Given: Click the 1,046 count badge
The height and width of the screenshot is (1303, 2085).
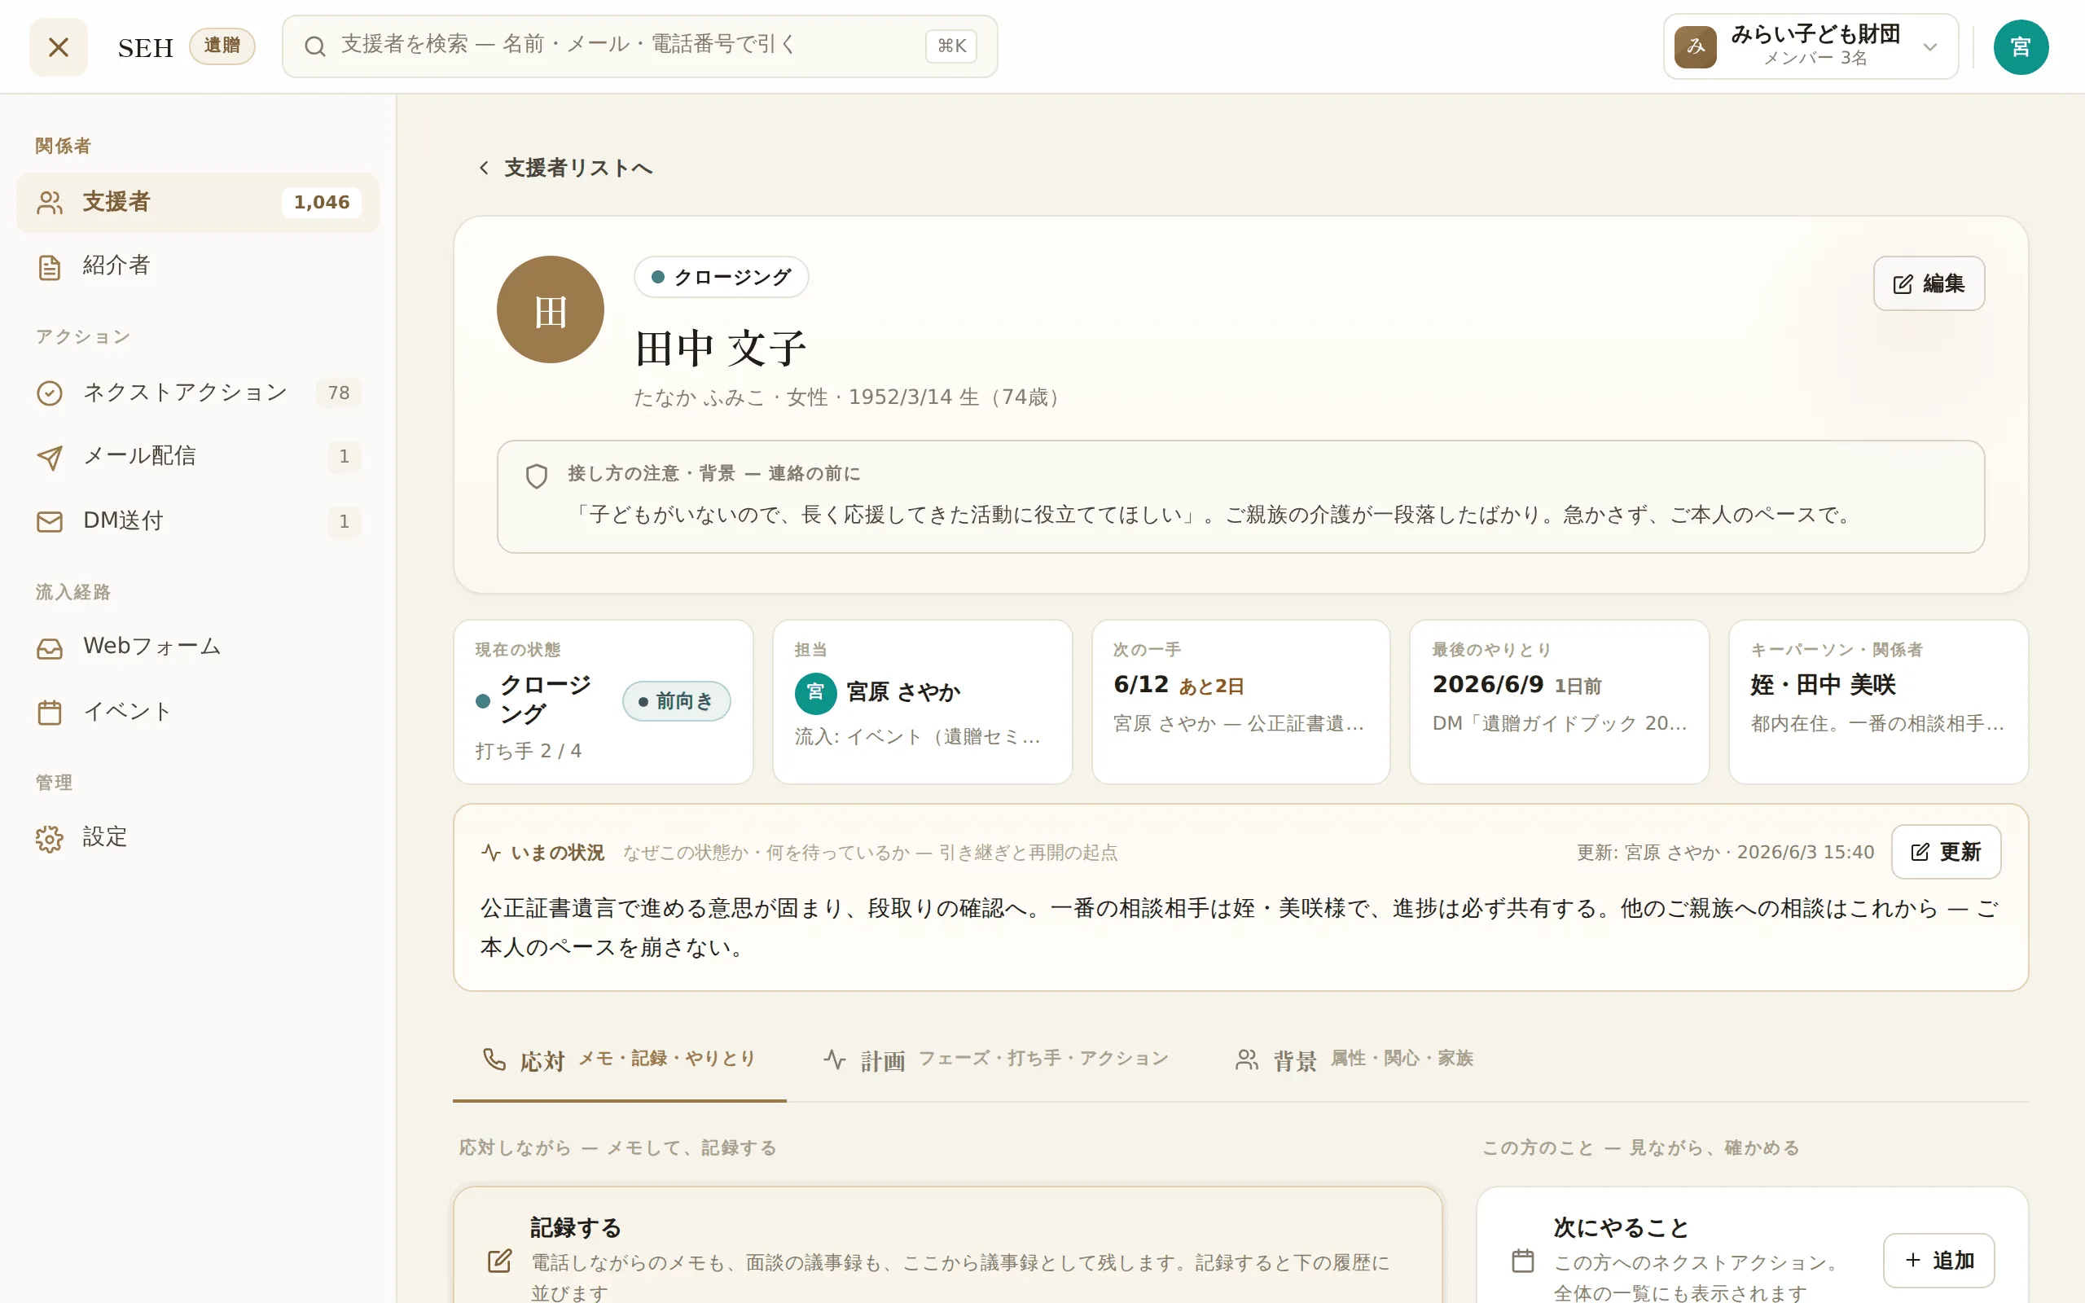Looking at the screenshot, I should tap(322, 203).
